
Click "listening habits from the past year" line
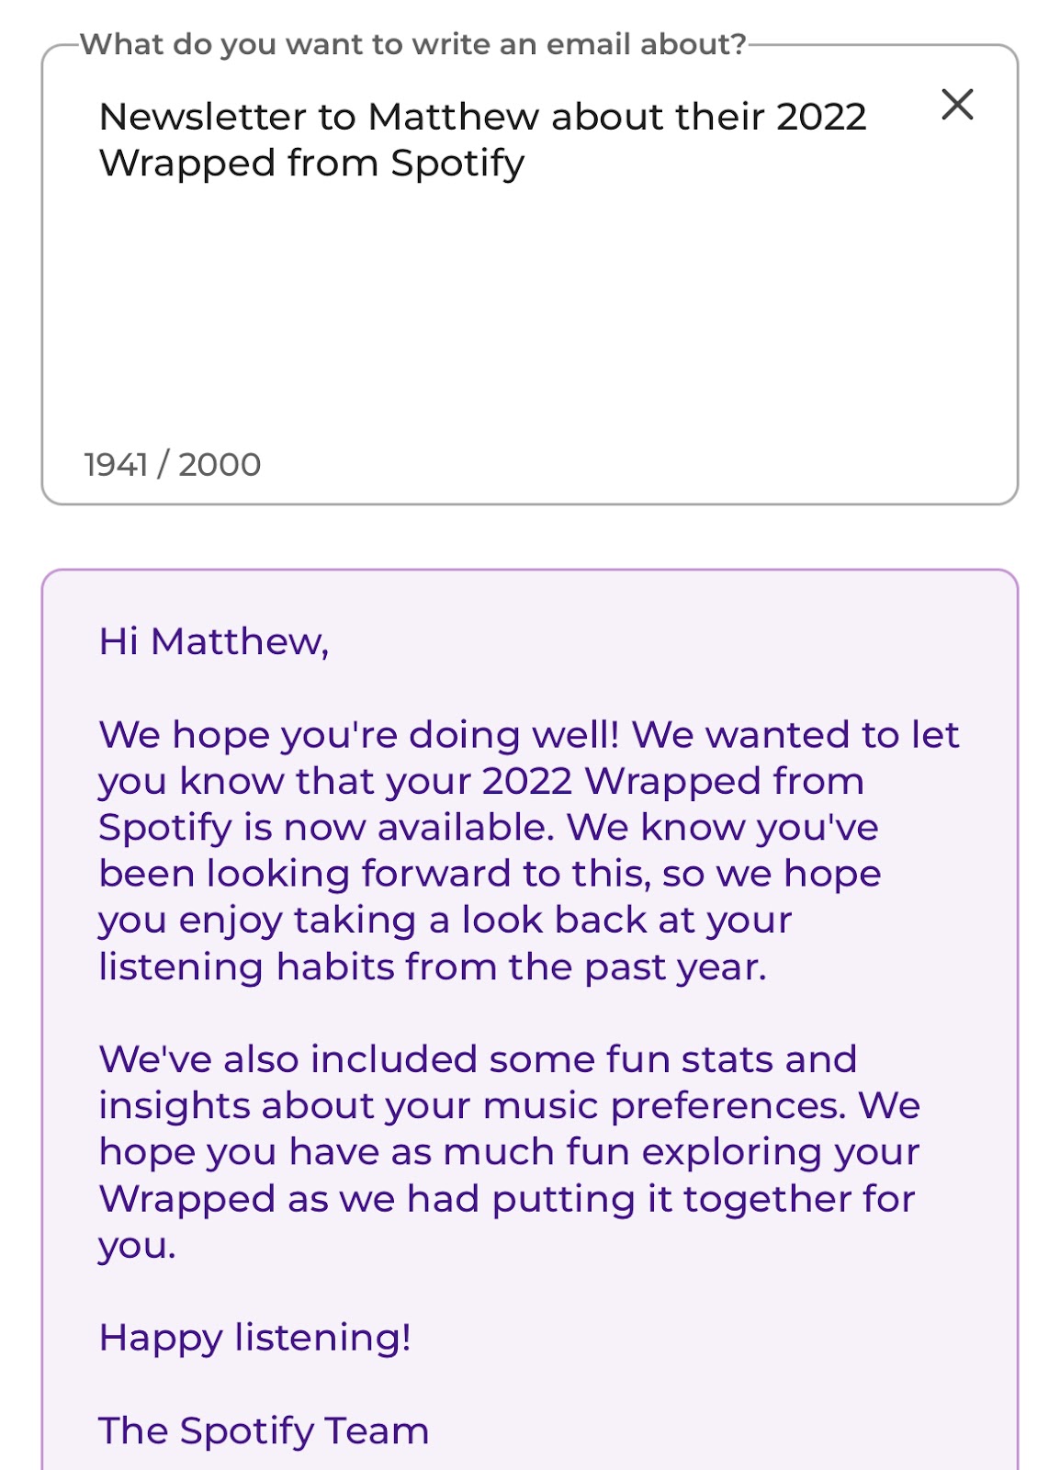click(x=432, y=967)
